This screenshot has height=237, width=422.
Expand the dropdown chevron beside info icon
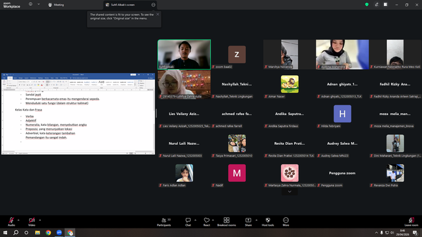pyautogui.click(x=38, y=5)
